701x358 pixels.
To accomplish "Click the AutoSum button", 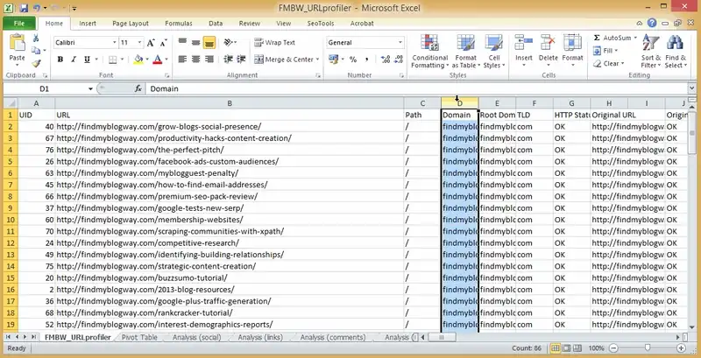I will [x=613, y=38].
